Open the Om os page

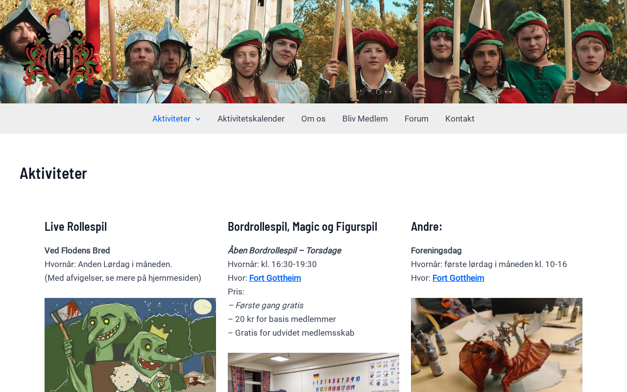click(x=313, y=119)
